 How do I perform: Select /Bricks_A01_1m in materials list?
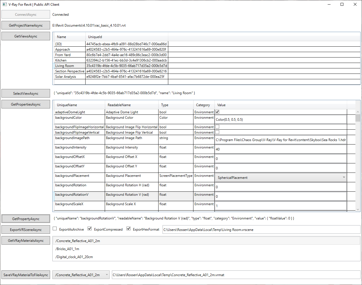point(206,249)
